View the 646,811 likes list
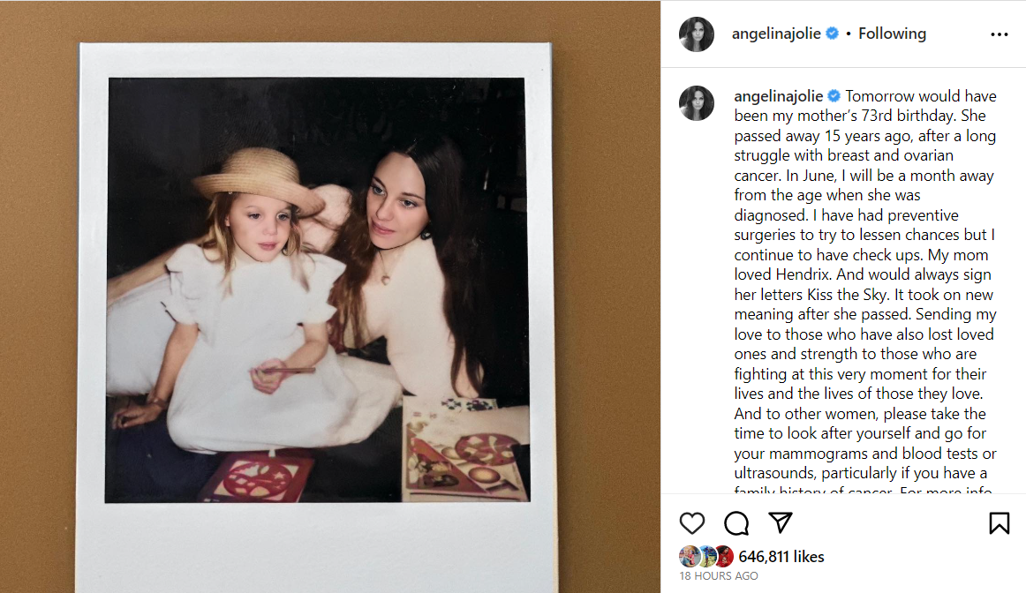 tap(781, 557)
